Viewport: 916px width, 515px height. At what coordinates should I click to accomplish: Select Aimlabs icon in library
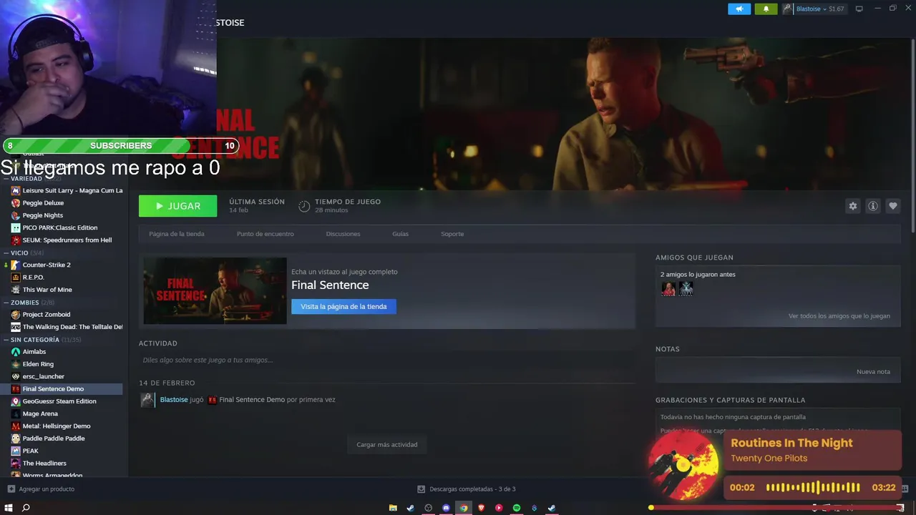(x=16, y=352)
